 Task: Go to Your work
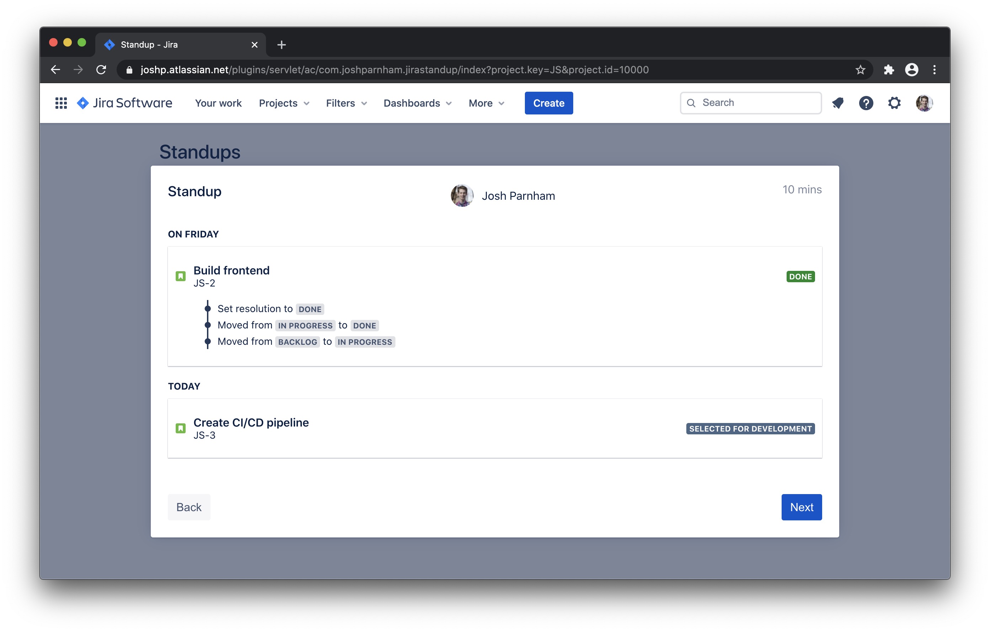[x=218, y=103]
